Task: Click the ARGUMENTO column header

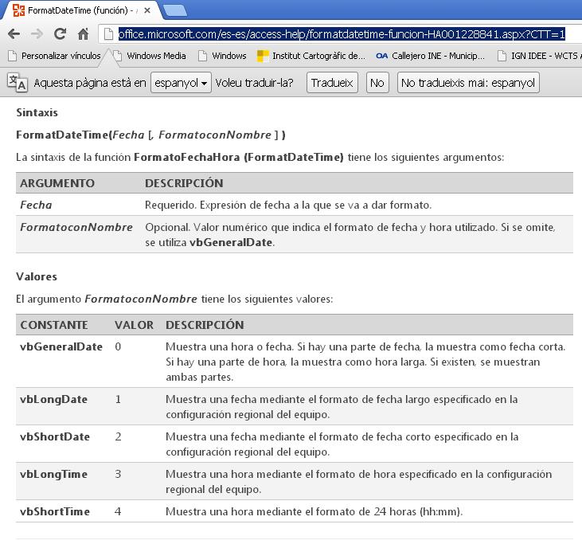Action: (57, 183)
